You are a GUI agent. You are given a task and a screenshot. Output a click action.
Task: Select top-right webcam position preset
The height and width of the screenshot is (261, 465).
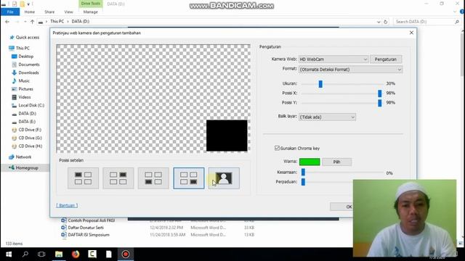[x=118, y=178]
